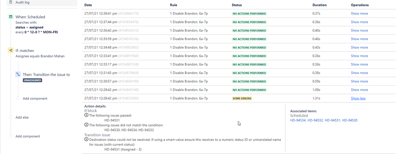Click the 1.00s duration value
This screenshot has width=398, height=154.
pyautogui.click(x=316, y=90)
